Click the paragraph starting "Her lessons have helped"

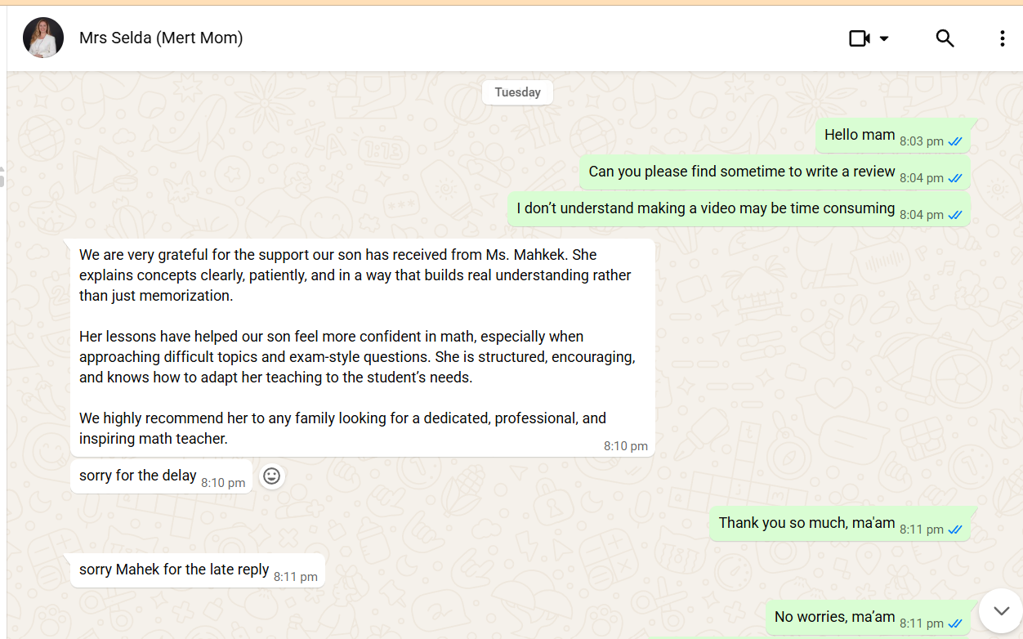(357, 357)
